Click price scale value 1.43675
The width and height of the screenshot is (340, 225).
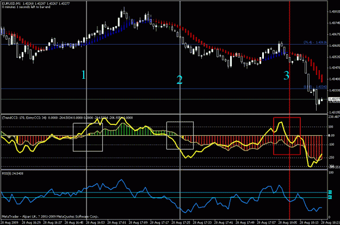pos(334,34)
